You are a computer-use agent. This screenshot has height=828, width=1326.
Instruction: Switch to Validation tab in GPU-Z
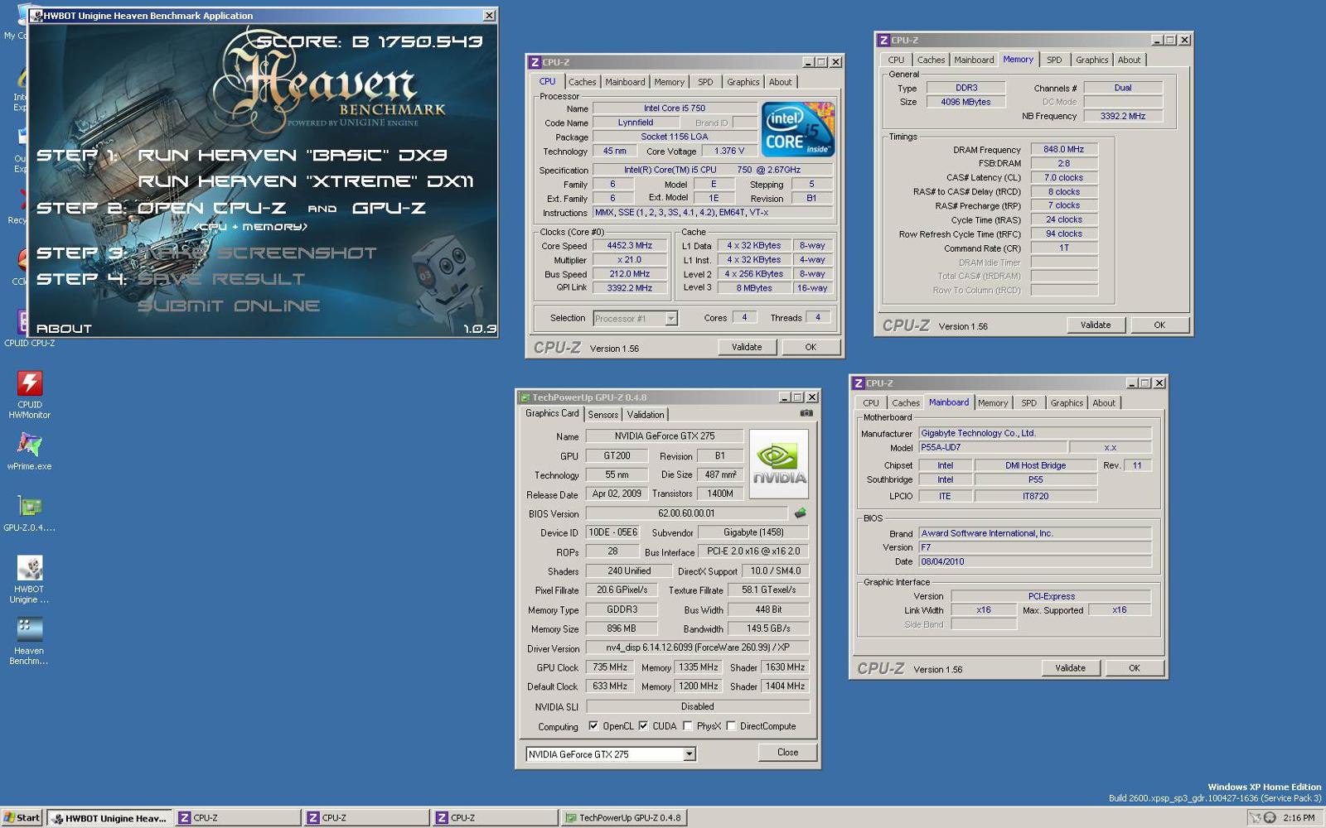click(646, 415)
